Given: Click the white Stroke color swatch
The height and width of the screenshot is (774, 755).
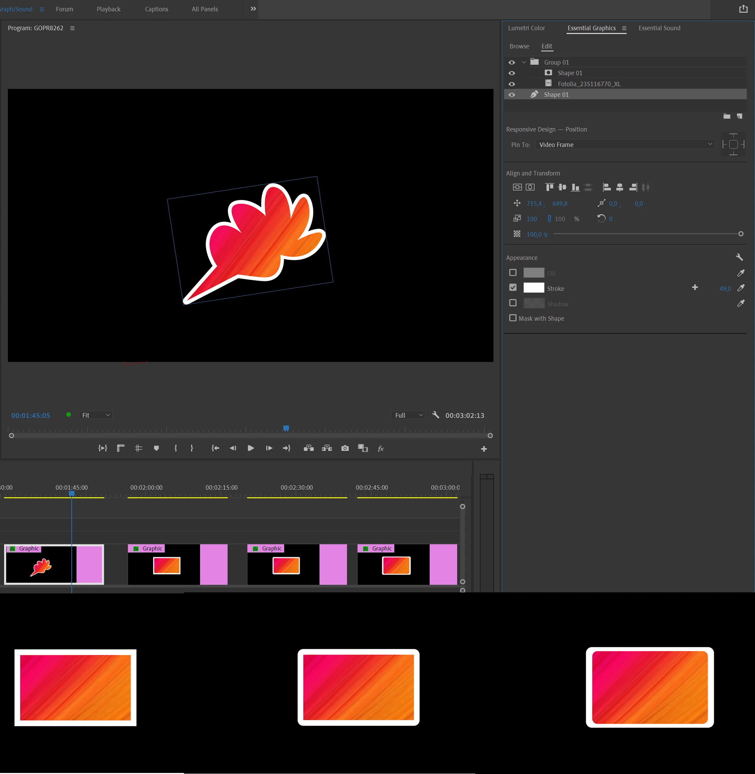Looking at the screenshot, I should tap(533, 288).
